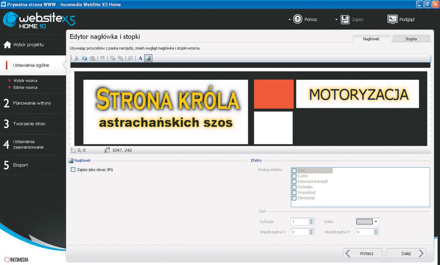Click the Współrzędna Y value field
The image size is (440, 265).
[364, 232]
